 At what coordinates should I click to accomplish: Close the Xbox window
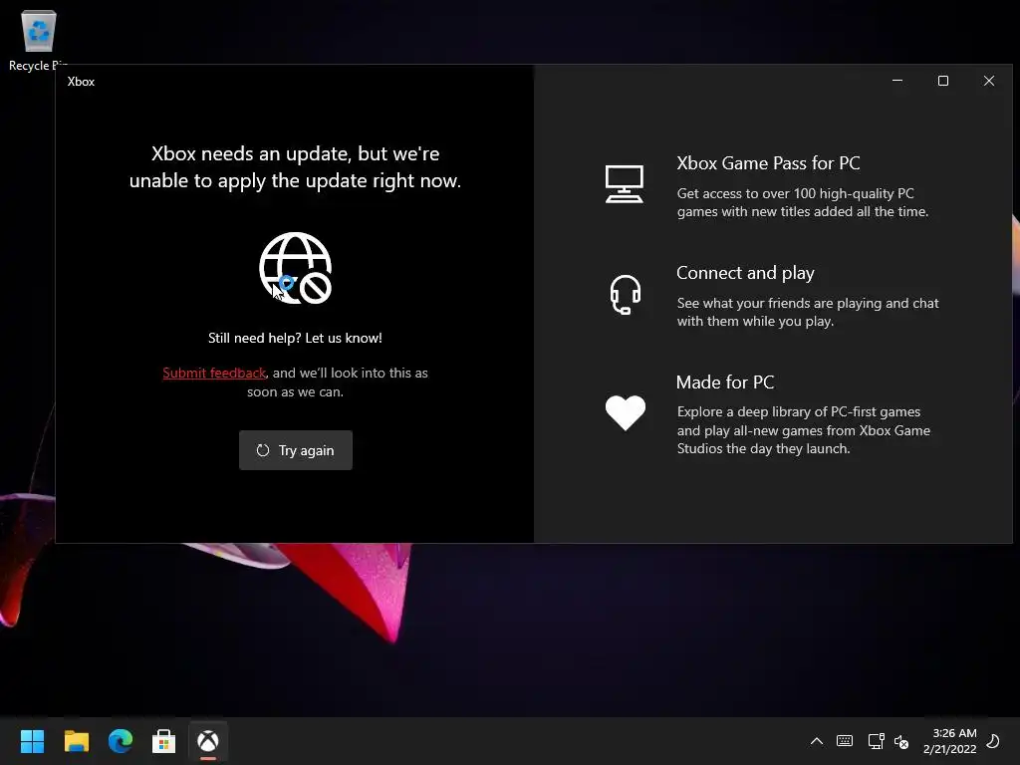pyautogui.click(x=989, y=81)
